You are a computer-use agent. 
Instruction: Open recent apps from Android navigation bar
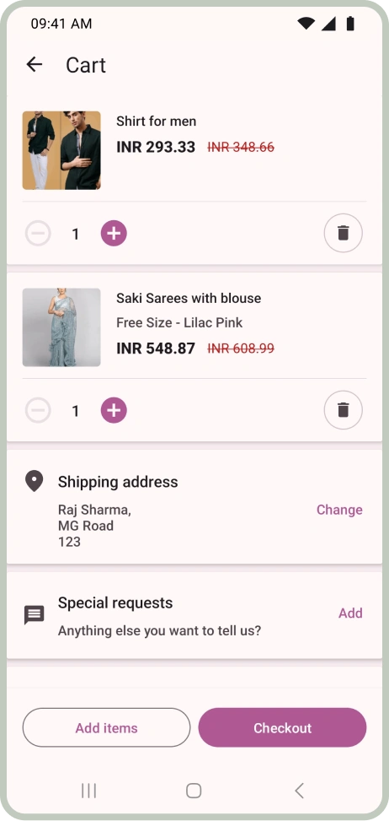(88, 791)
